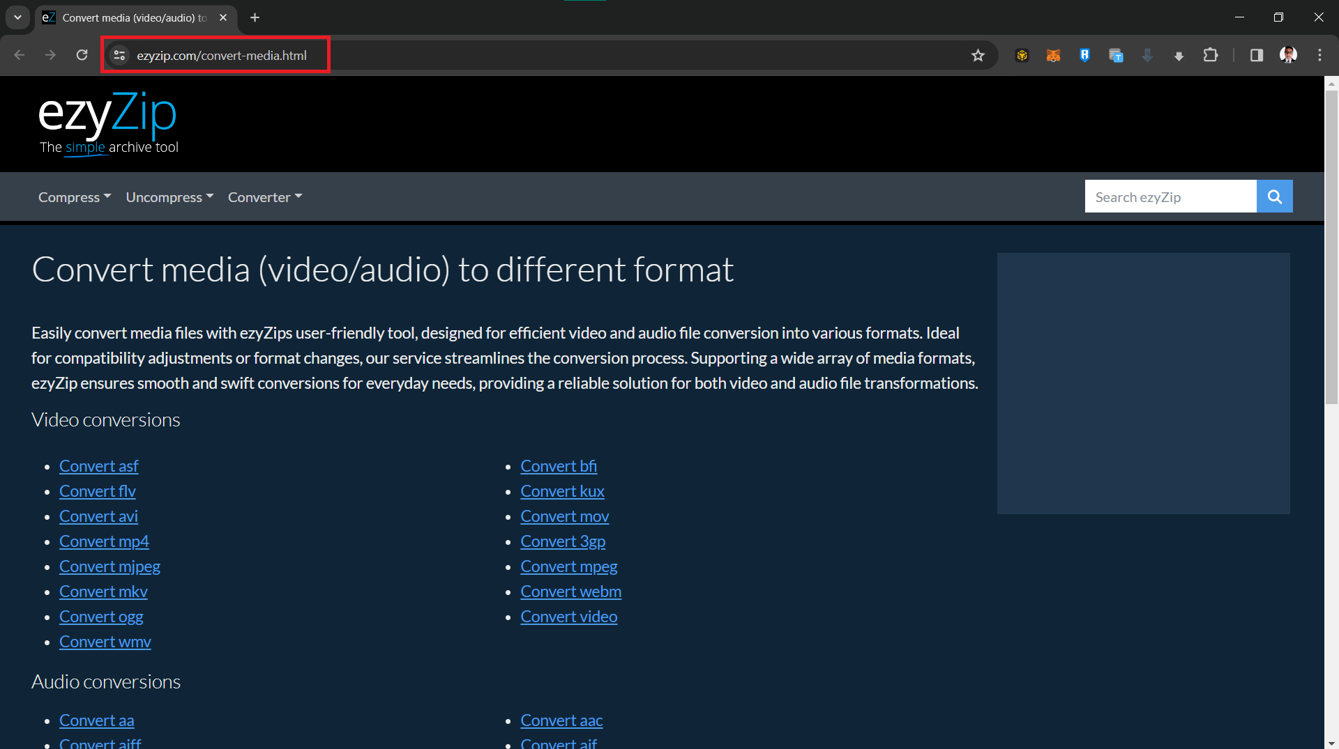Click the ezyZip search magnifier button
1339x749 pixels.
tap(1274, 196)
